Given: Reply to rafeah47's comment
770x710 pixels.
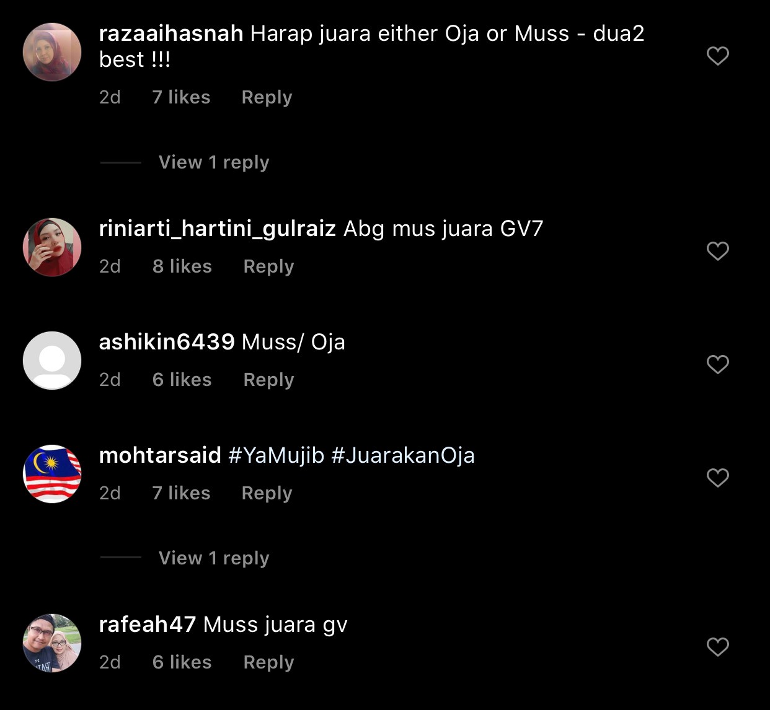Looking at the screenshot, I should click(268, 662).
